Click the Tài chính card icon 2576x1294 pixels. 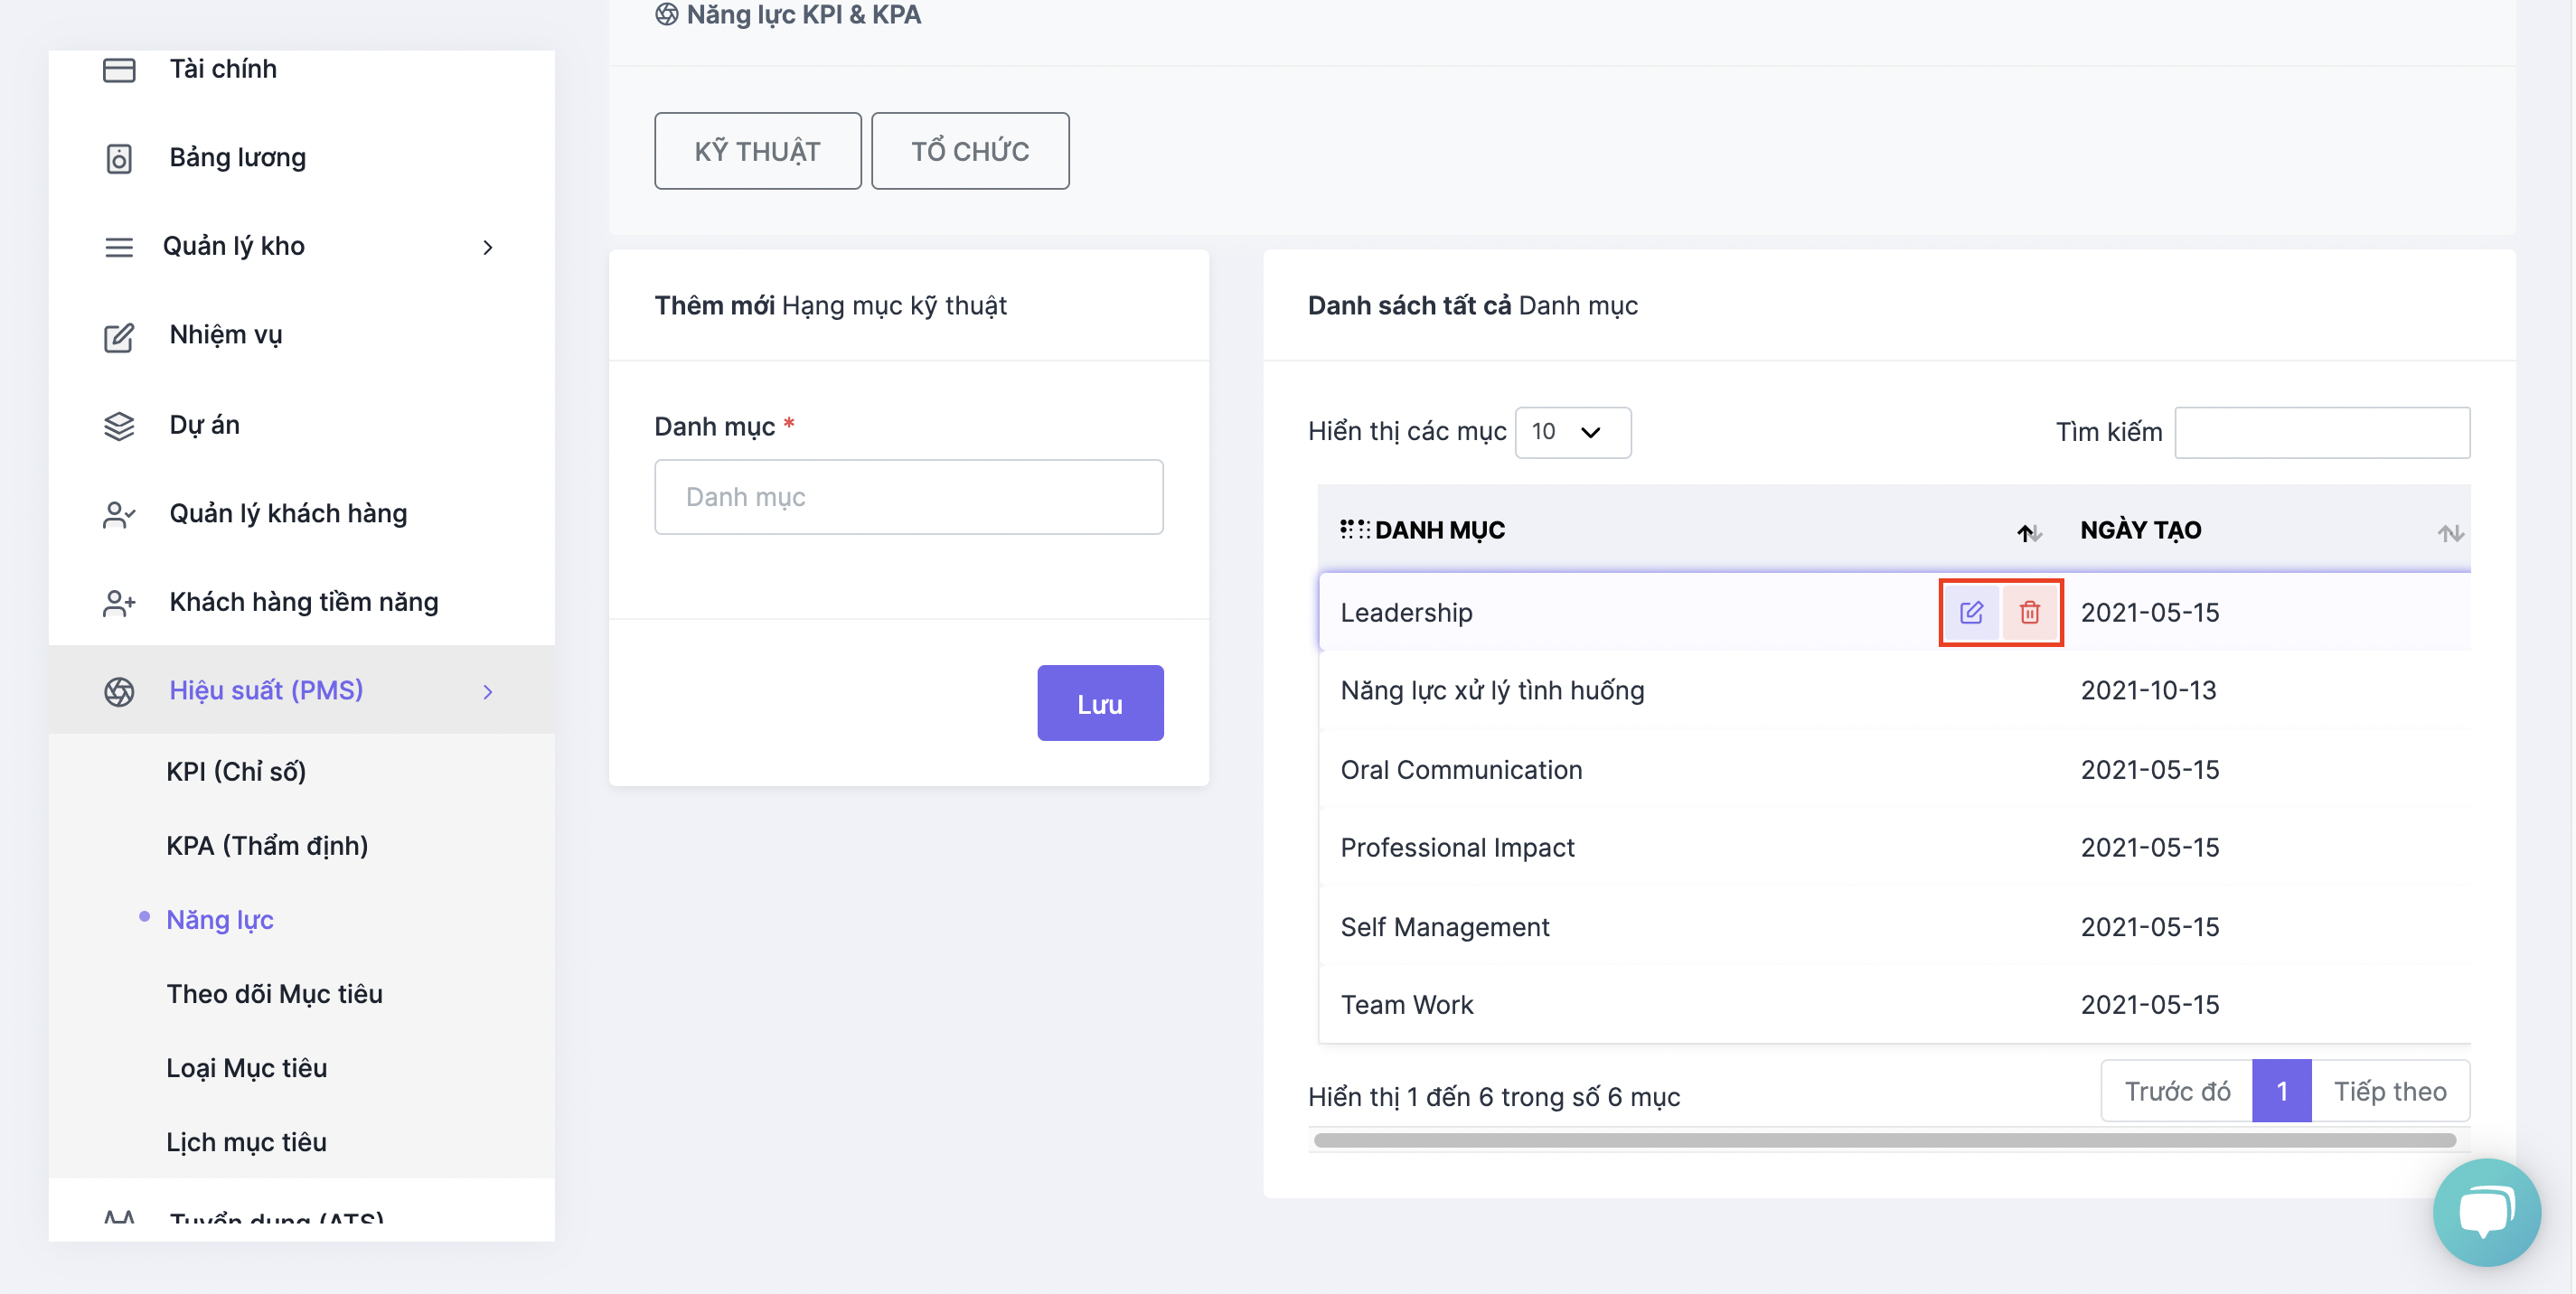[119, 70]
